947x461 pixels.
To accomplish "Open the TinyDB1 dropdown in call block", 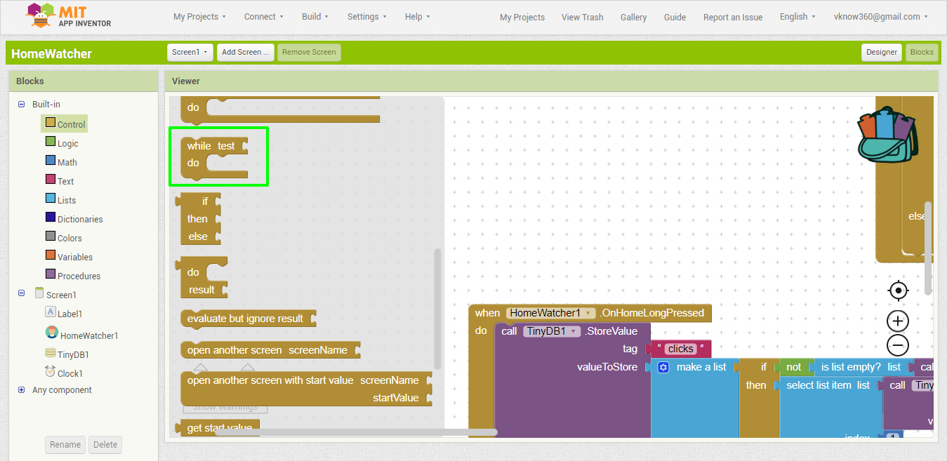I will click(552, 331).
